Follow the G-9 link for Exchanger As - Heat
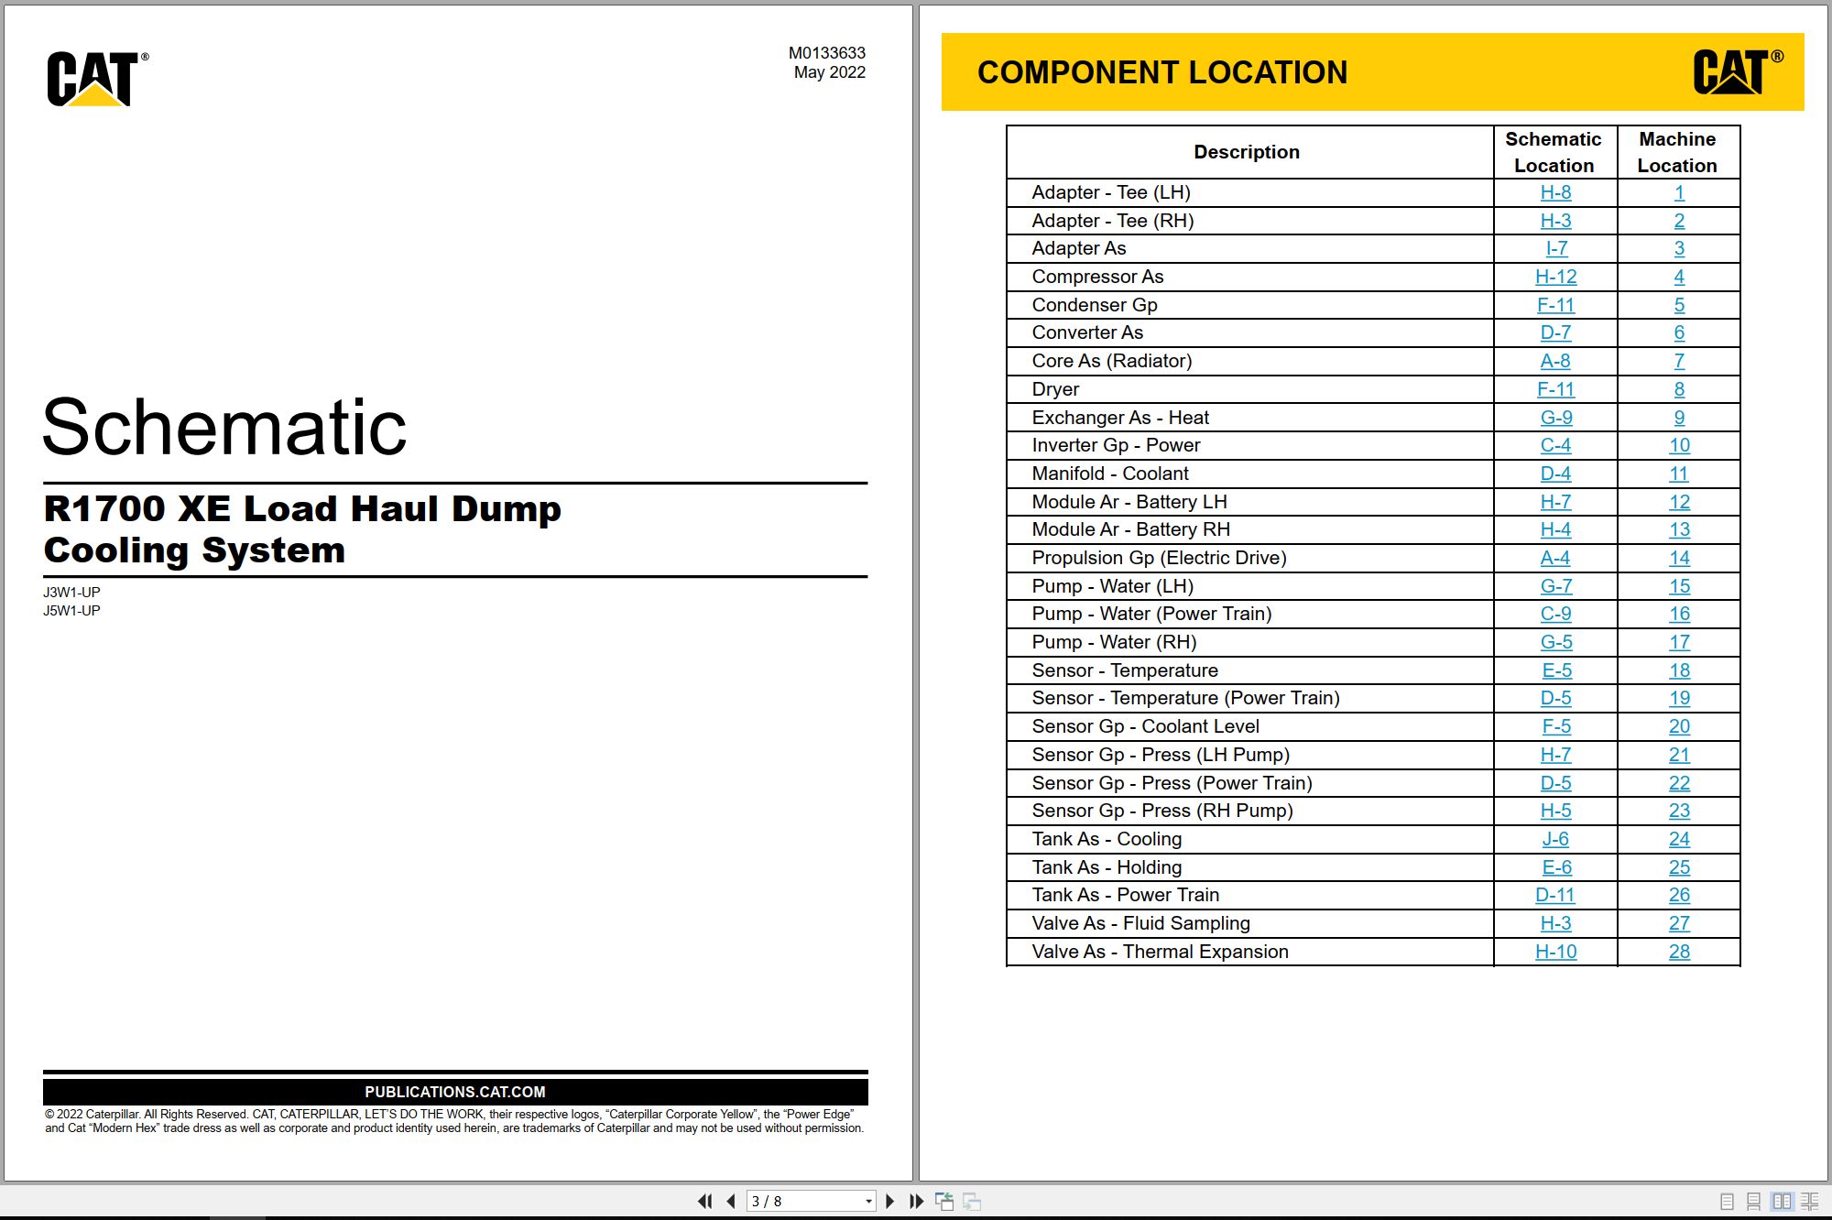The image size is (1832, 1220). pos(1556,418)
